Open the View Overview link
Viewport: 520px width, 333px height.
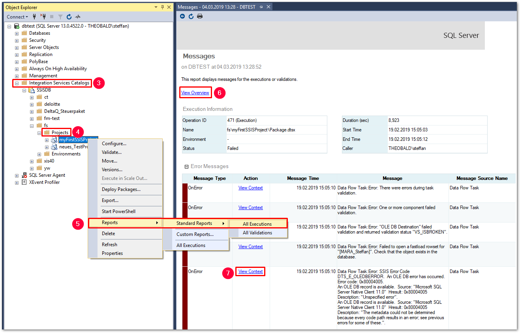tap(195, 93)
